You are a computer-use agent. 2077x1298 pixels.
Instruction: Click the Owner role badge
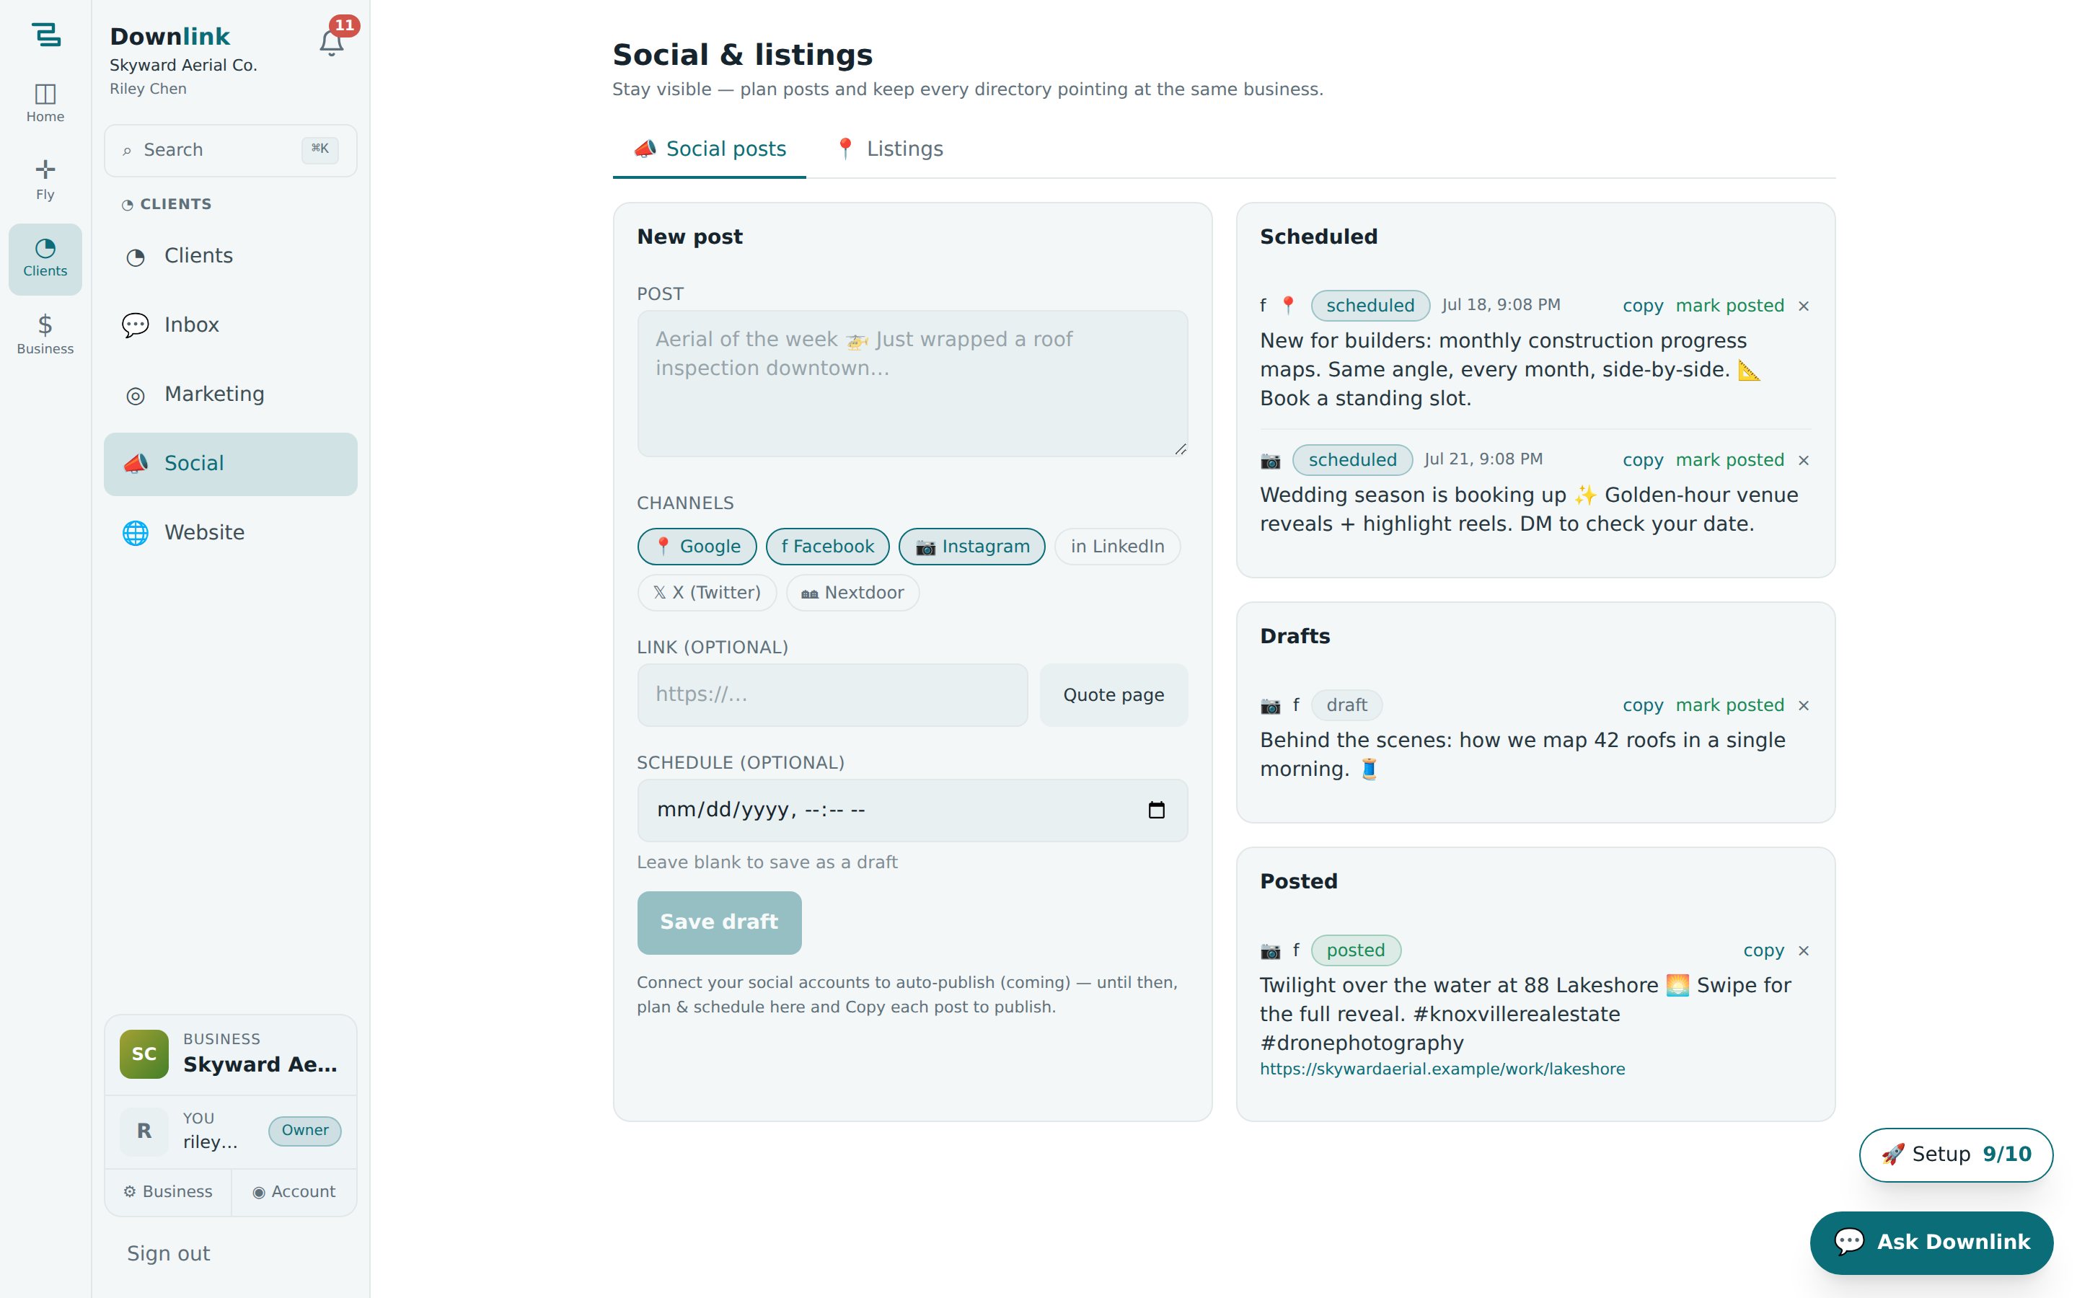tap(304, 1131)
